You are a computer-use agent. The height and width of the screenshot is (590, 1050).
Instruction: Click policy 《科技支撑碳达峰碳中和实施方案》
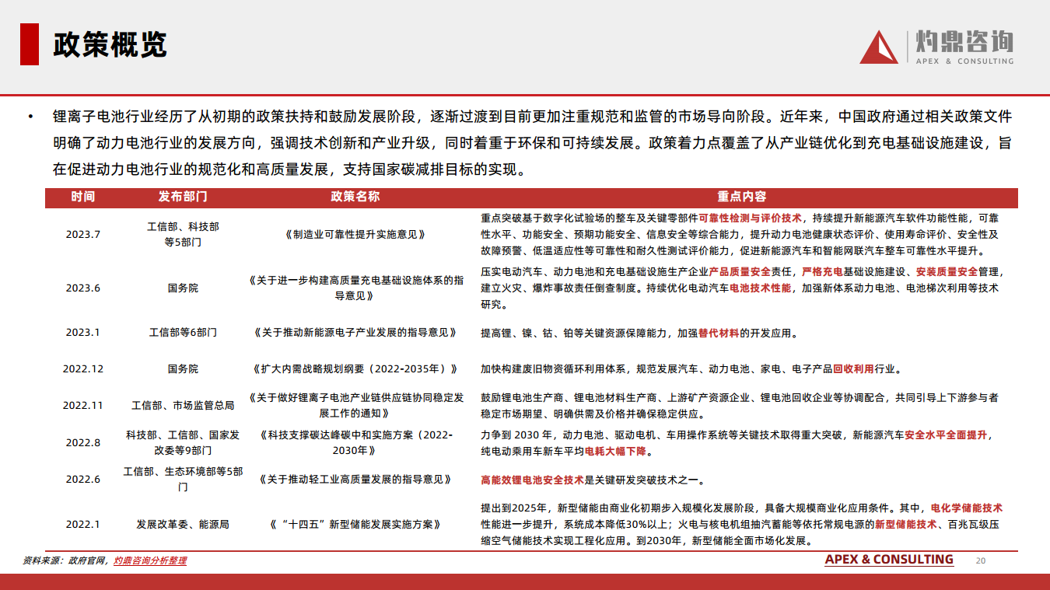click(355, 442)
